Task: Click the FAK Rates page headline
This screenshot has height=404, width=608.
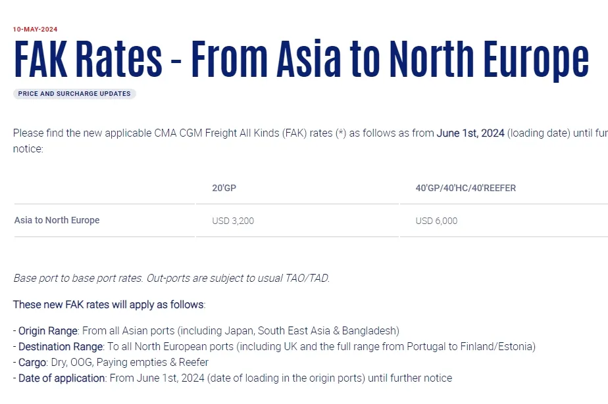Action: tap(301, 59)
